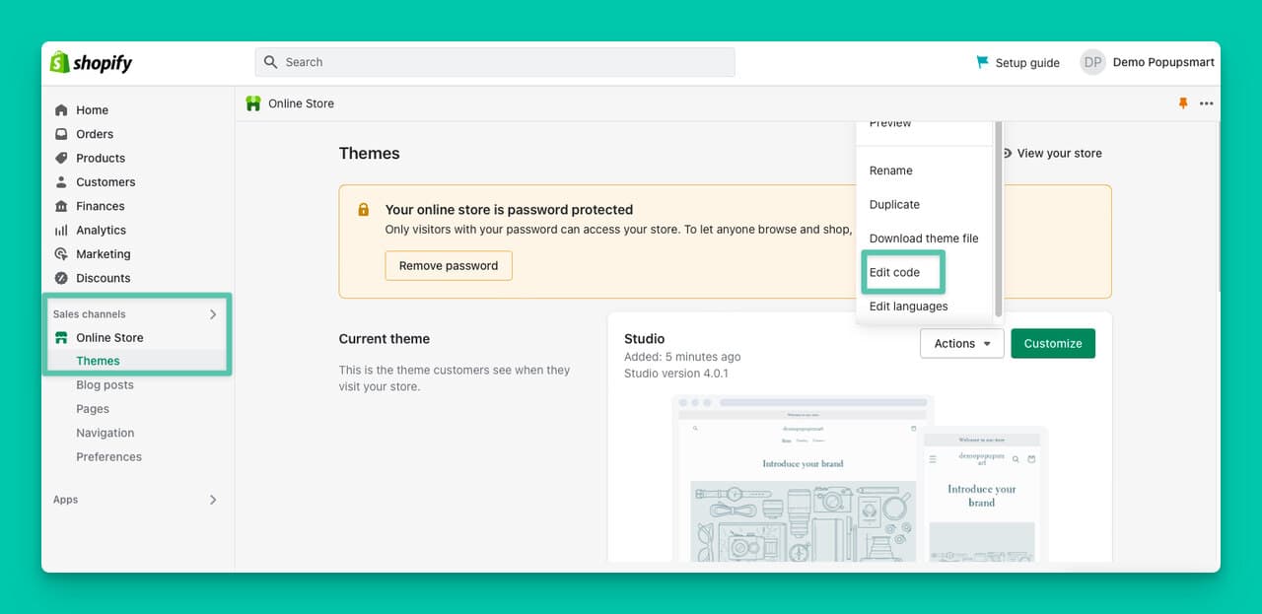Choose Edit languages from the menu
The width and height of the screenshot is (1262, 614).
point(908,307)
